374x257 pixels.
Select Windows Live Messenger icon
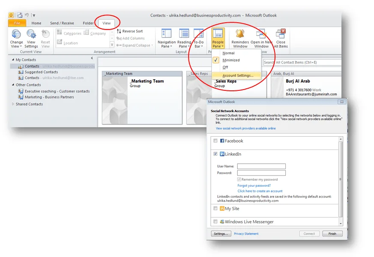click(x=222, y=221)
